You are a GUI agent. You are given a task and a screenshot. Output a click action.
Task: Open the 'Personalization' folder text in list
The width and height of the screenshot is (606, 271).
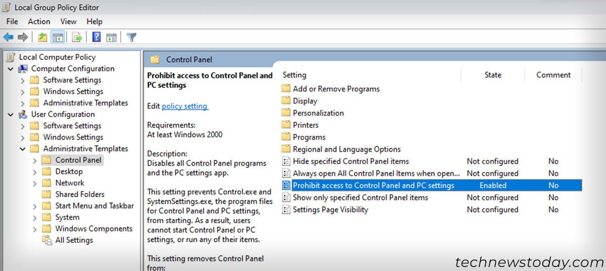pyautogui.click(x=318, y=113)
